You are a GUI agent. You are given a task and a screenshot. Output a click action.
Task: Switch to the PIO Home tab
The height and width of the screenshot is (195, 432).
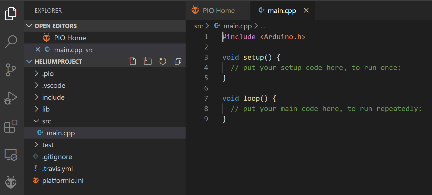coord(218,11)
